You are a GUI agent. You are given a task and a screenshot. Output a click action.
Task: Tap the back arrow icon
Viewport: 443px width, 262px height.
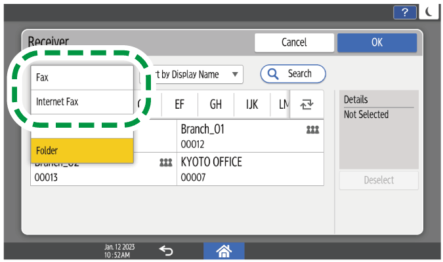(x=166, y=250)
